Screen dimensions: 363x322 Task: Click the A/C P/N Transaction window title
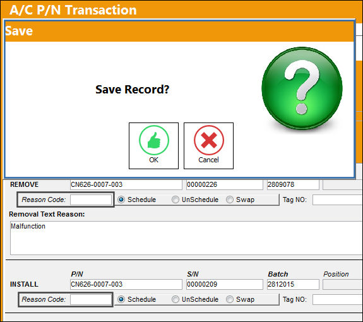[x=73, y=10]
